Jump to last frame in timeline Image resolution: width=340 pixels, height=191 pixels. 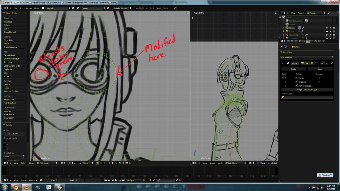pyautogui.click(x=123, y=180)
